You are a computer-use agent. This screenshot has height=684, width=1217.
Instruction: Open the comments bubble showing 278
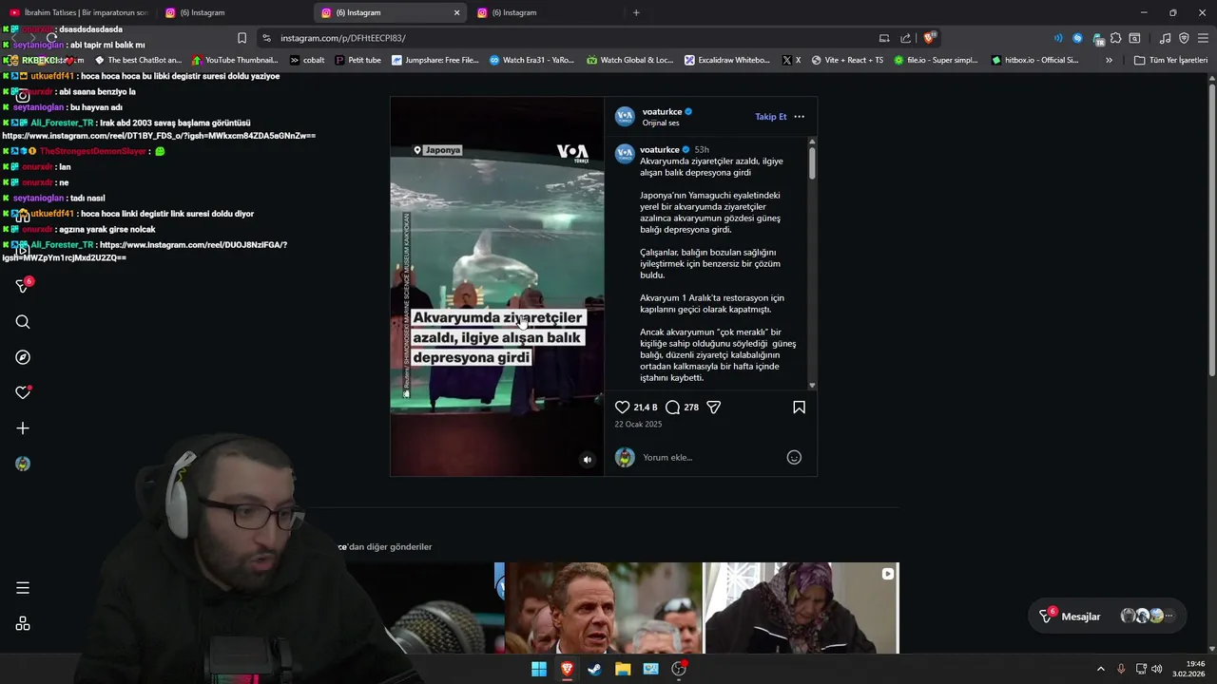(673, 408)
